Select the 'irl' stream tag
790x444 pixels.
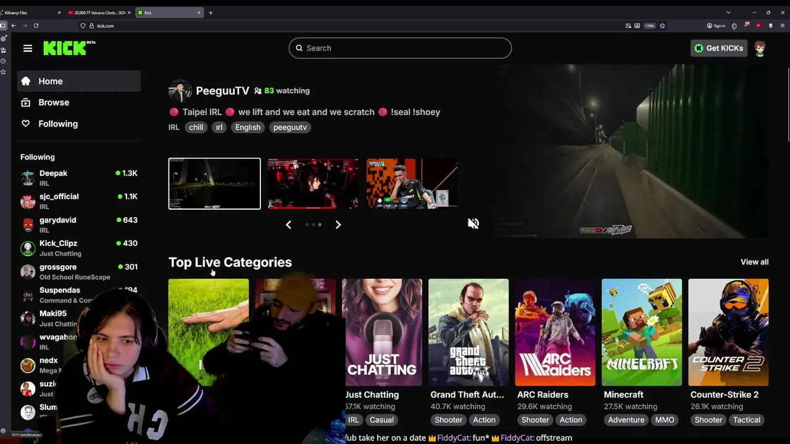click(x=219, y=127)
